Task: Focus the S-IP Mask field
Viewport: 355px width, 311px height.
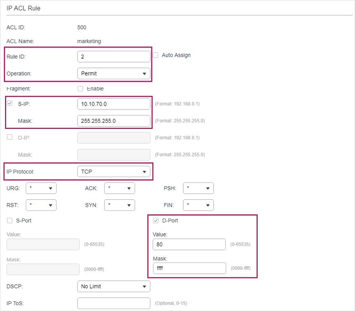Action: pos(114,121)
